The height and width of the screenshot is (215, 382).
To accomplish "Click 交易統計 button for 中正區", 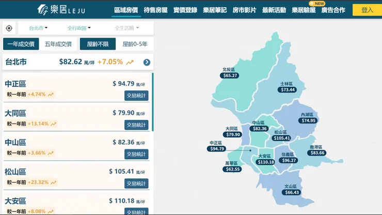I will point(136,96).
